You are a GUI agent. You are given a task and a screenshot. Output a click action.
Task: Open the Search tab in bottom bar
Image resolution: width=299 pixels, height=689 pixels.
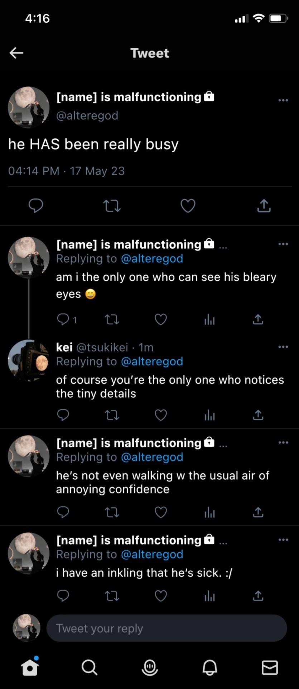89,668
